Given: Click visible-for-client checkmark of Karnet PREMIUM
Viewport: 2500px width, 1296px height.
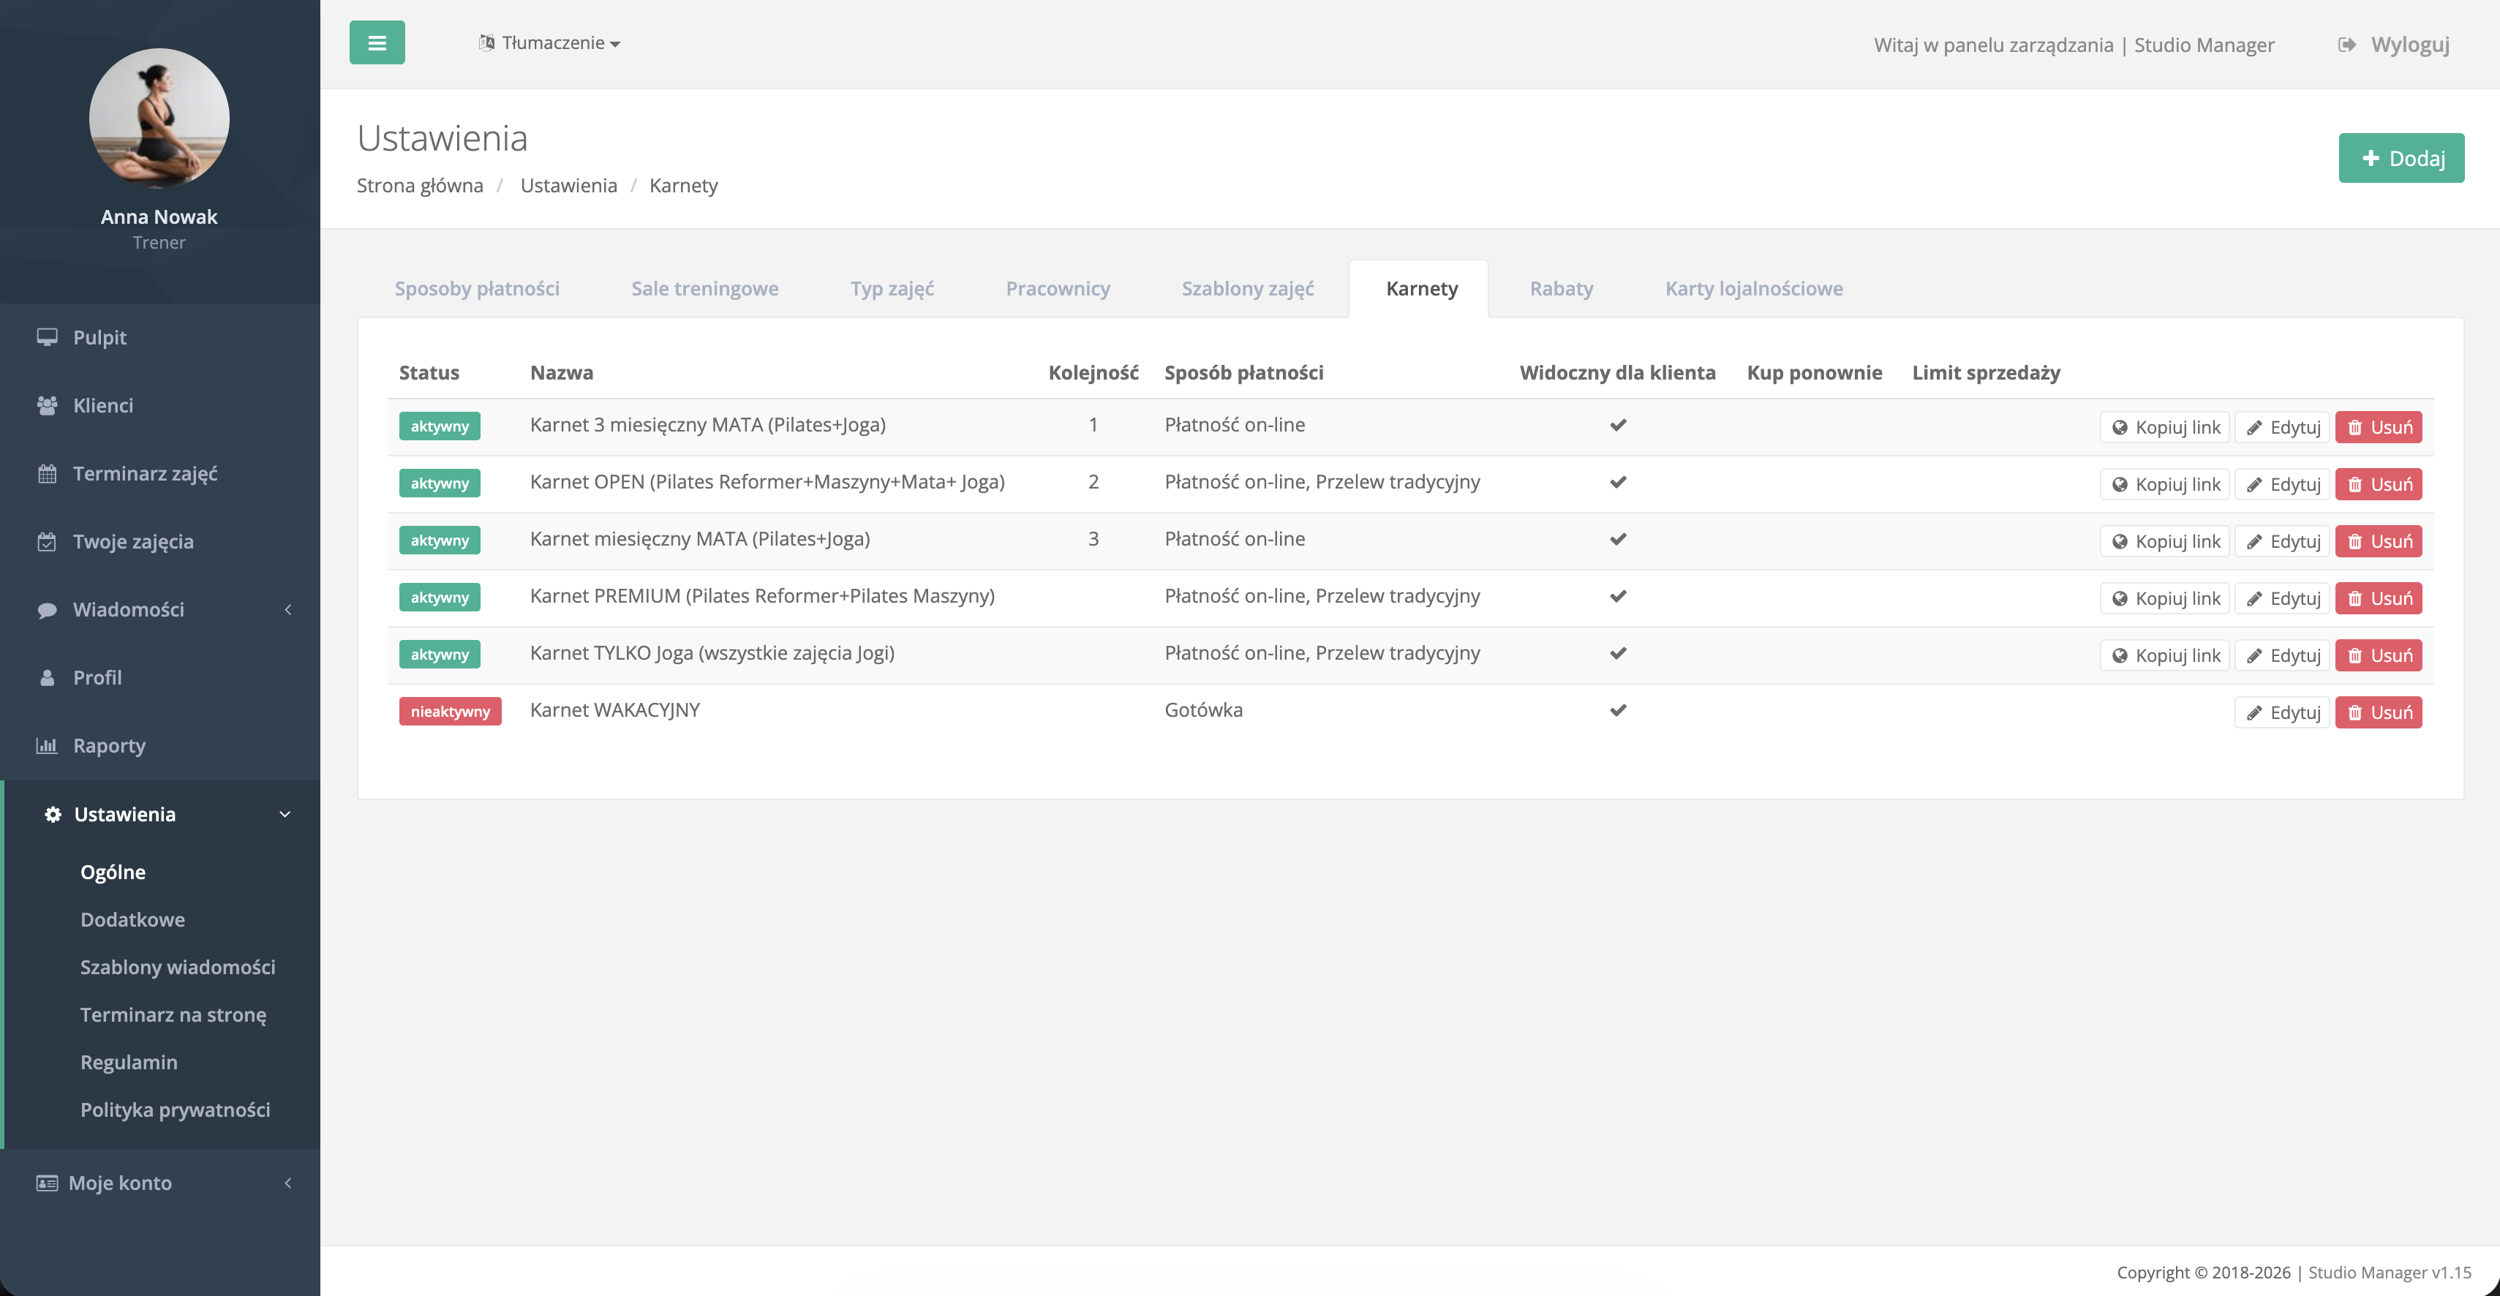Looking at the screenshot, I should tap(1618, 596).
